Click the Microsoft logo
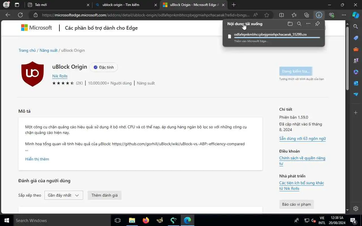The width and height of the screenshot is (362, 226). coord(36,28)
